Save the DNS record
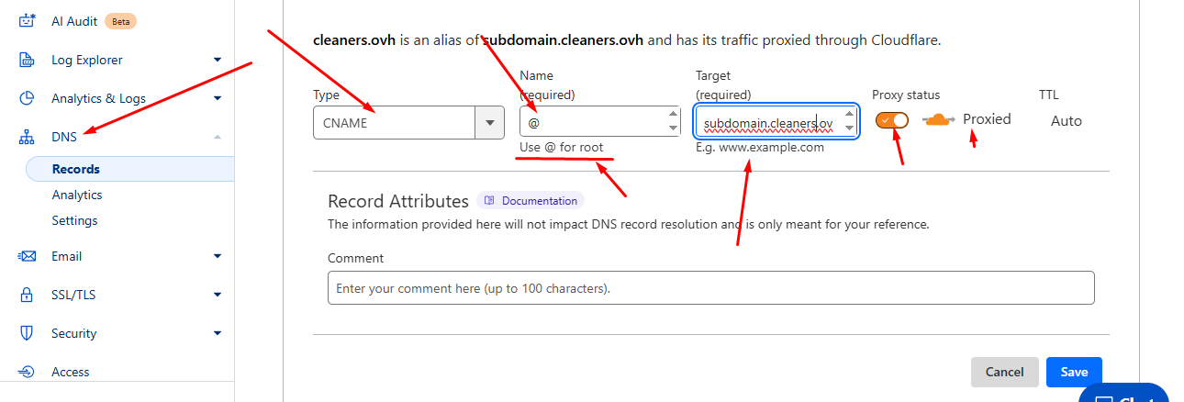Screen dimensions: 1184x402 [x=1074, y=372]
